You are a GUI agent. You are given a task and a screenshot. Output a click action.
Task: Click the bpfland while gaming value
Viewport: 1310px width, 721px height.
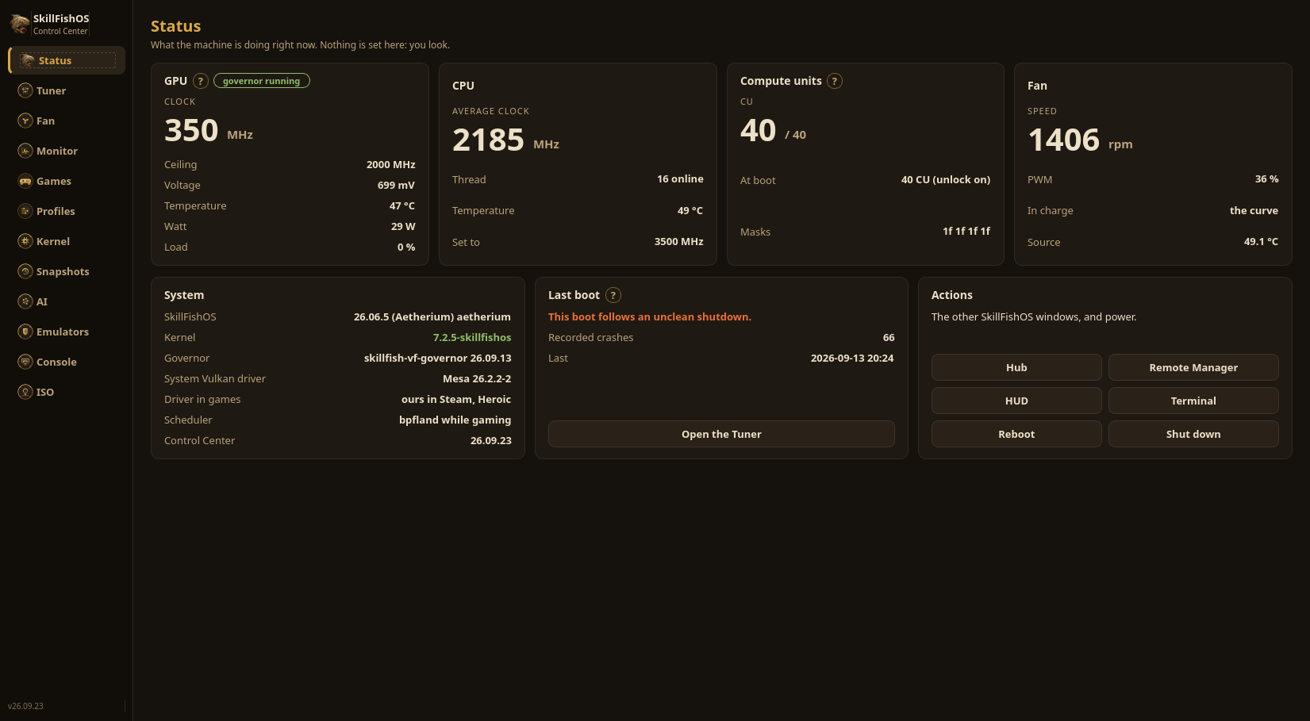455,420
